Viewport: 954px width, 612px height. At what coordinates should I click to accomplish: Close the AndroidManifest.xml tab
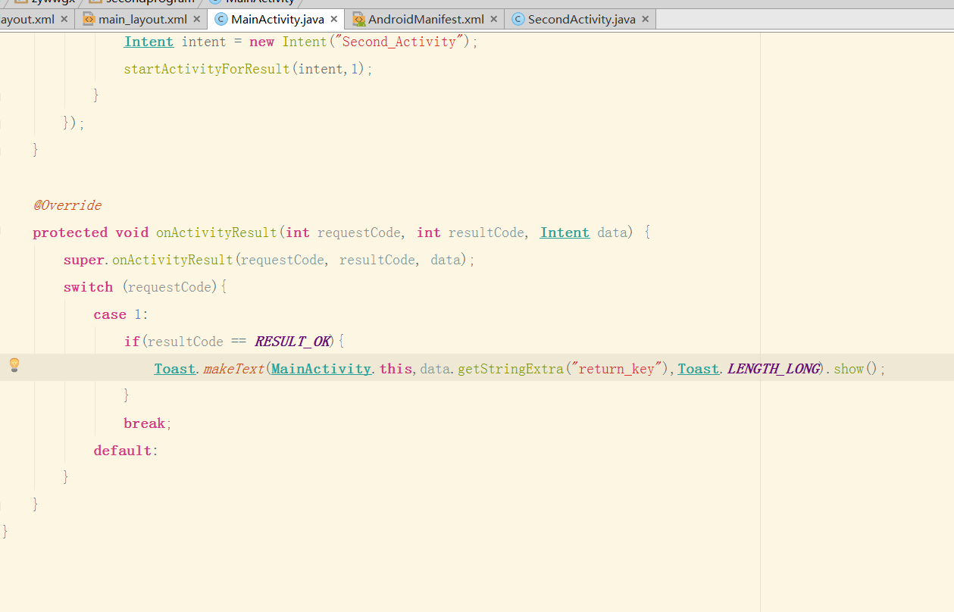click(x=493, y=19)
